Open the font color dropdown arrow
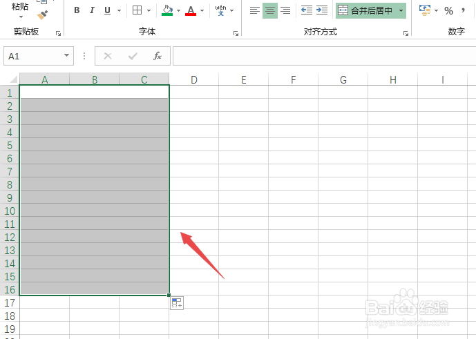Screen dimensions: 476x339 (202, 10)
